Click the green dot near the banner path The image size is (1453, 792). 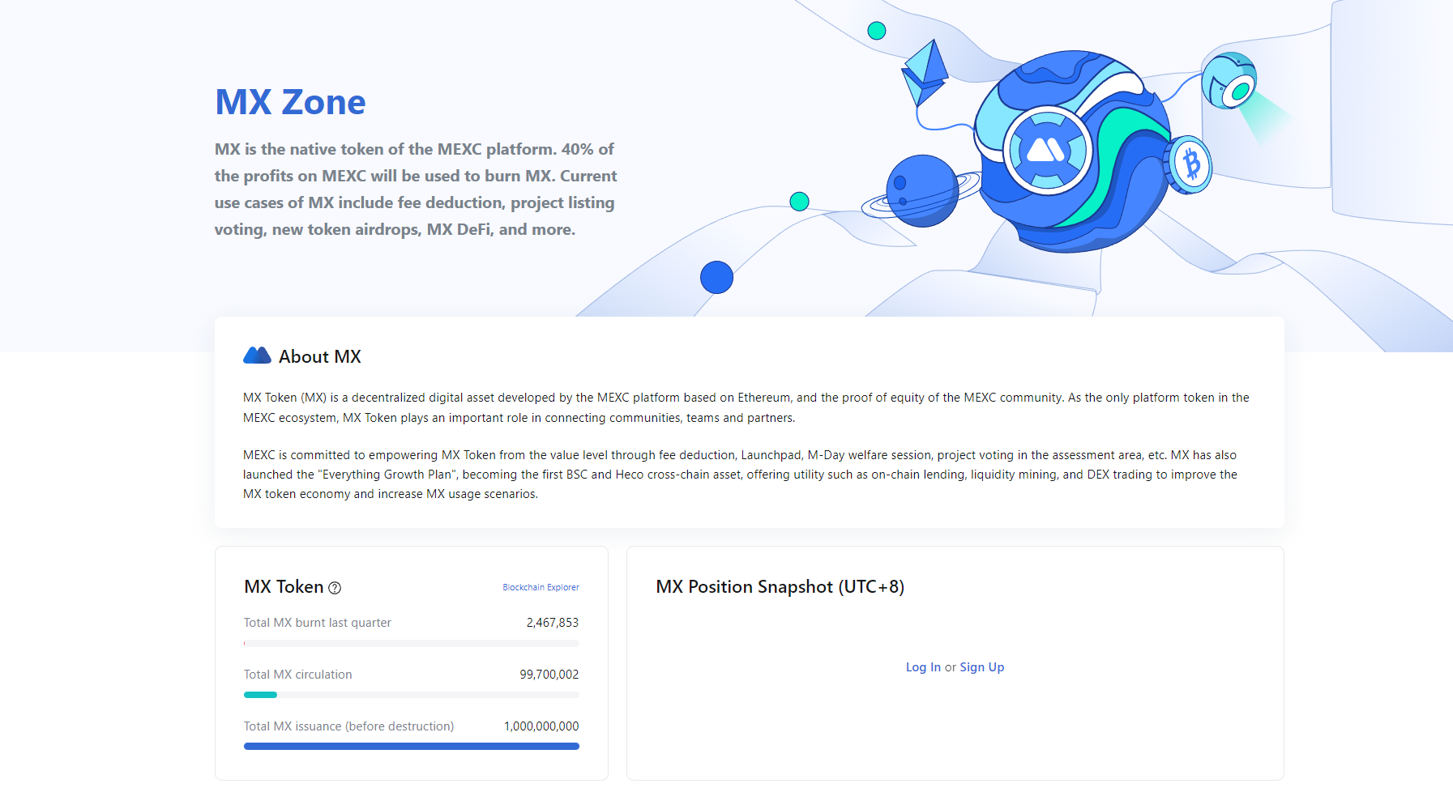[799, 200]
